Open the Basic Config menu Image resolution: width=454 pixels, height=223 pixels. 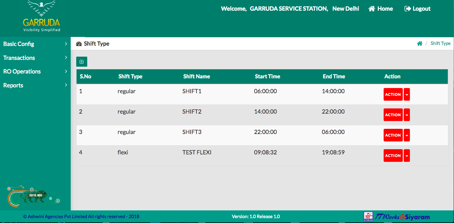pyautogui.click(x=35, y=44)
